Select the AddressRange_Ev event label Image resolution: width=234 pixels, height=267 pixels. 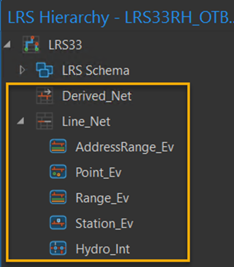tap(125, 147)
